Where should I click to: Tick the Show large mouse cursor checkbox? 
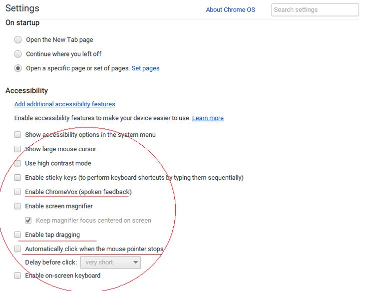(17, 149)
